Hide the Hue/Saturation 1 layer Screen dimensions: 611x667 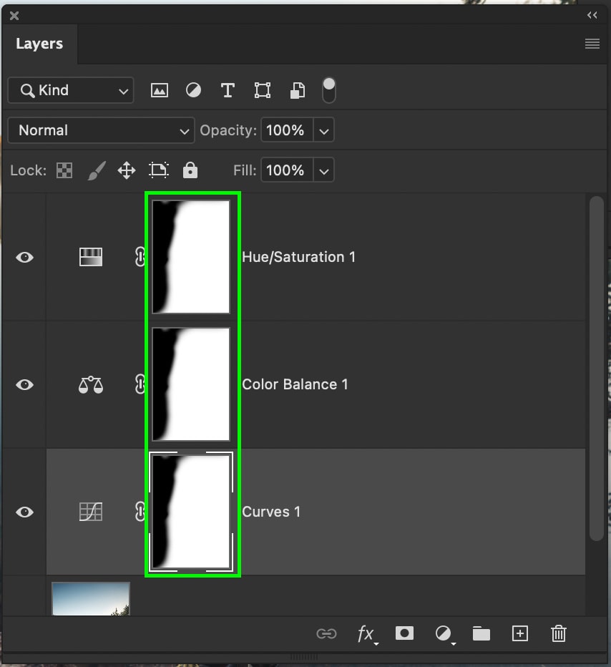tap(24, 258)
